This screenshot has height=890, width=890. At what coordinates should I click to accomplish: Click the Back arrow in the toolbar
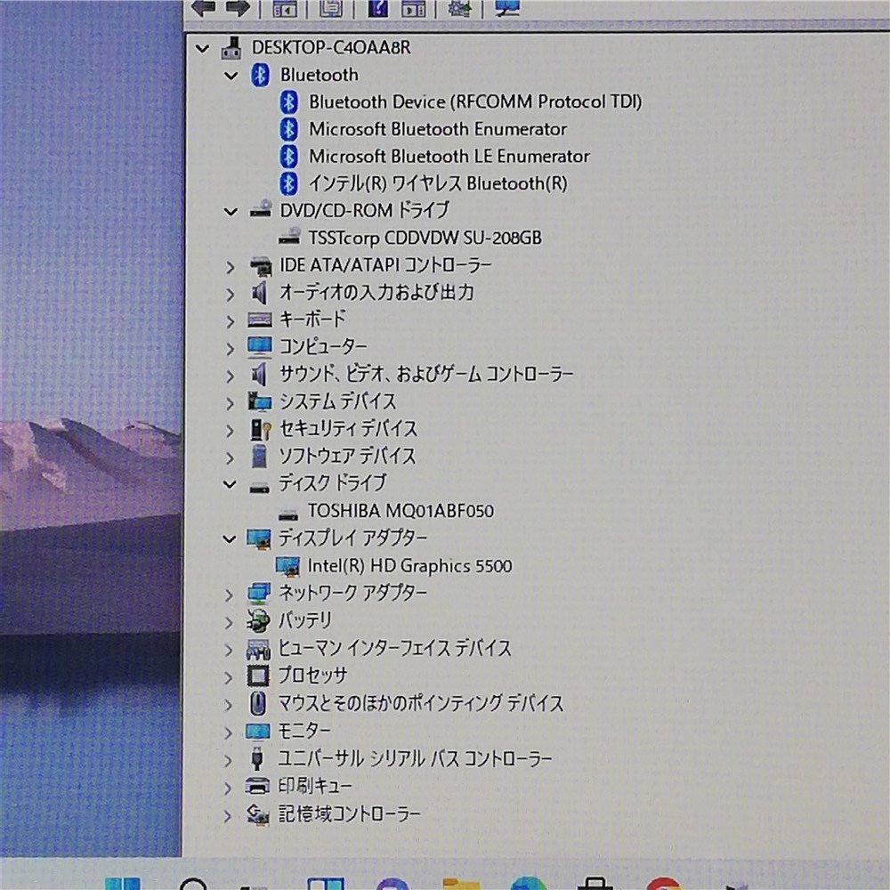pyautogui.click(x=204, y=8)
